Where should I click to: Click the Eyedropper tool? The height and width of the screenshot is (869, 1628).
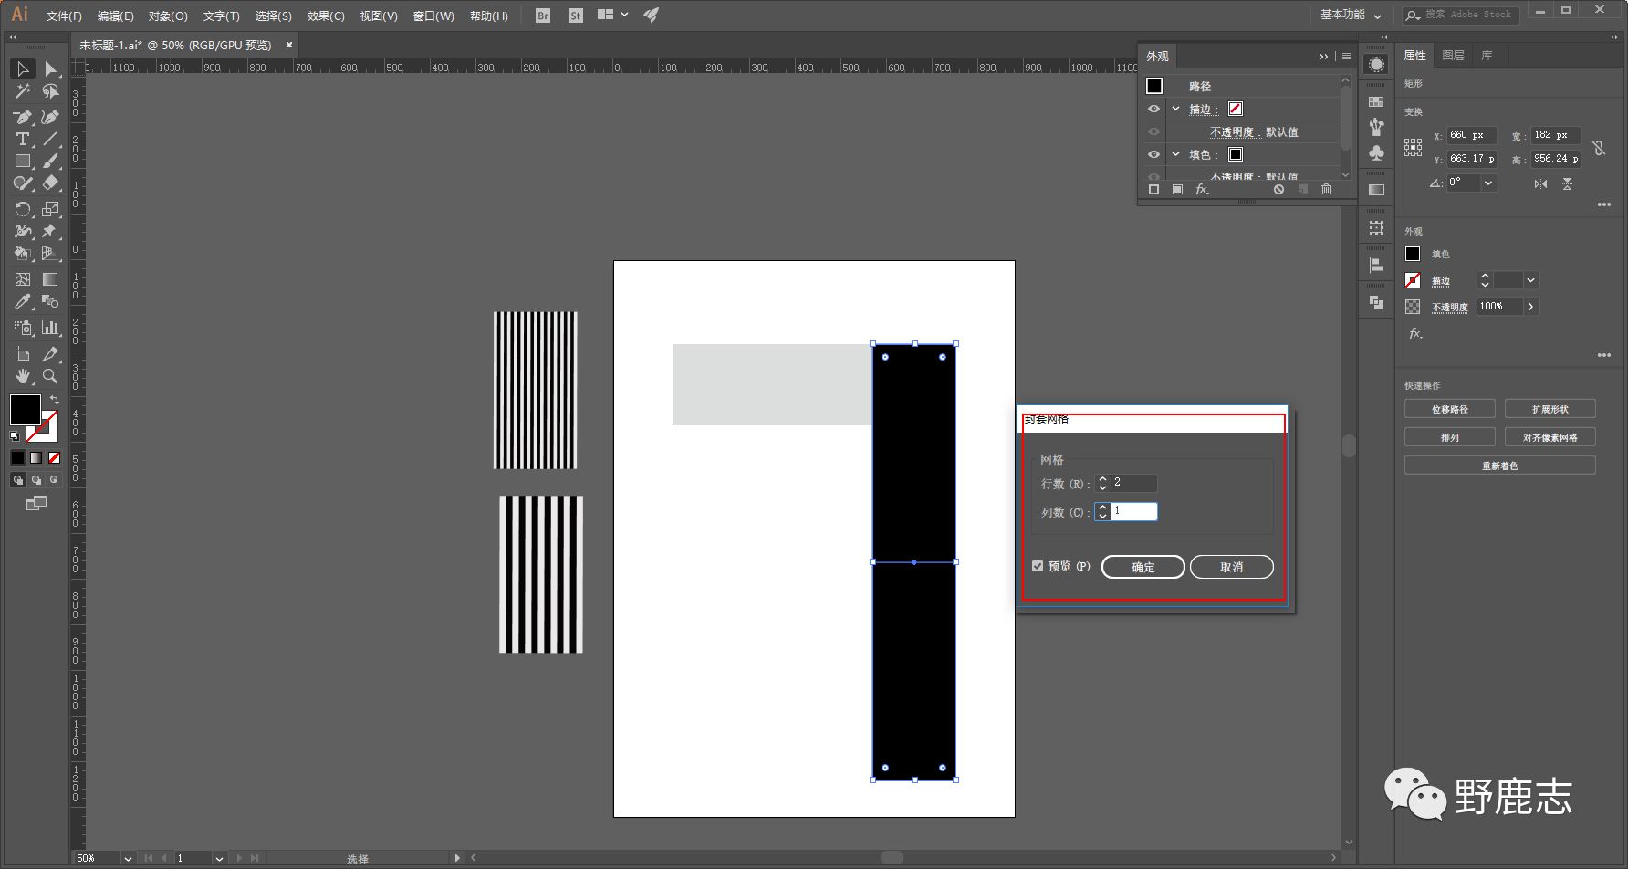tap(23, 302)
